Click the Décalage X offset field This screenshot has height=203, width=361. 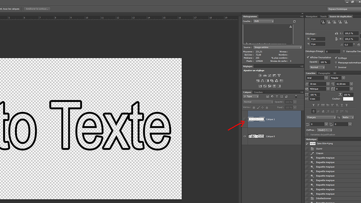coord(318,39)
